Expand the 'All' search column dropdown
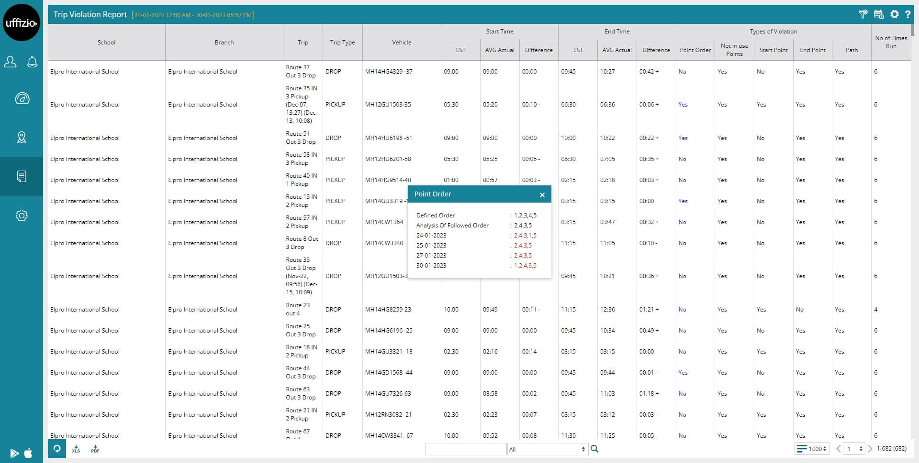The image size is (919, 463). (x=547, y=449)
